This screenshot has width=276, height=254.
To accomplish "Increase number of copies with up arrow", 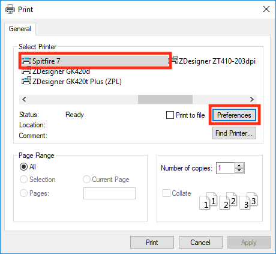I will tap(239, 166).
